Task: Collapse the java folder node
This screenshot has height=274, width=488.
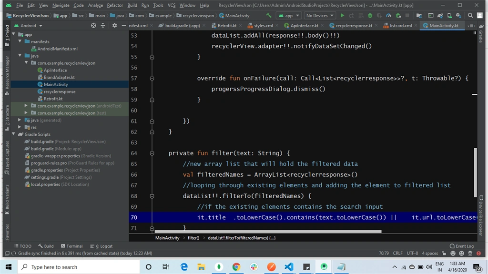Action: (20, 56)
